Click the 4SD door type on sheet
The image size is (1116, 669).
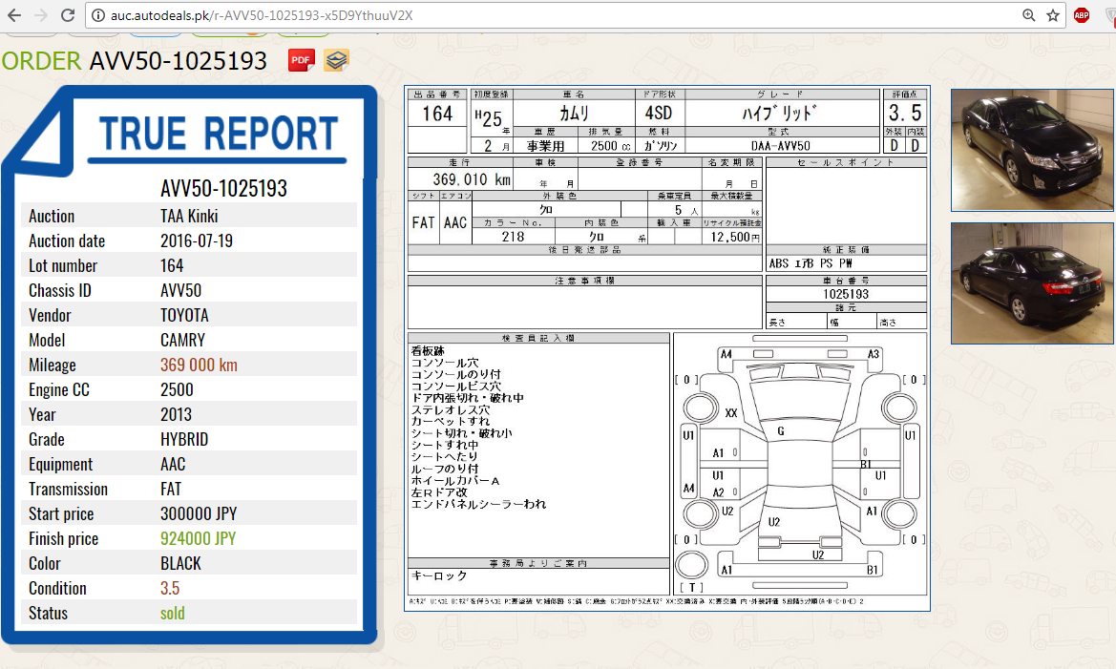(x=659, y=114)
